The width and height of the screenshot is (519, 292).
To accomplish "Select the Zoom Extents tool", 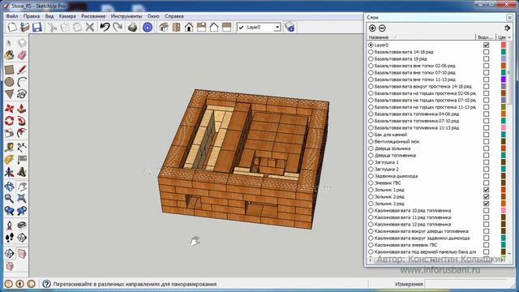I will 22,199.
